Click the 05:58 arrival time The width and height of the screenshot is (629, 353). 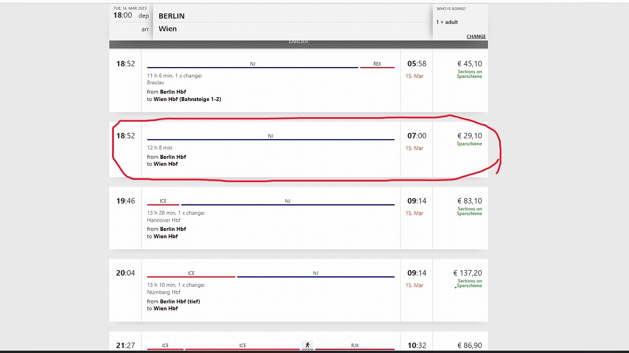(417, 64)
